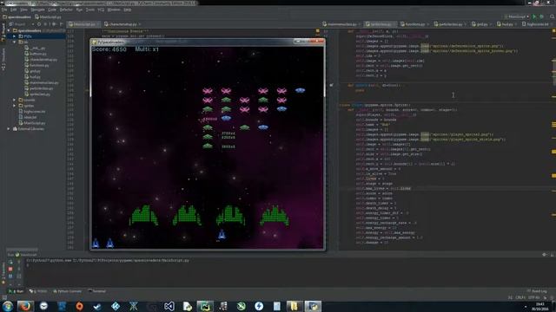Click the spaceinvaders breadcrumb in navigation bar
The width and height of the screenshot is (556, 312).
click(x=17, y=16)
